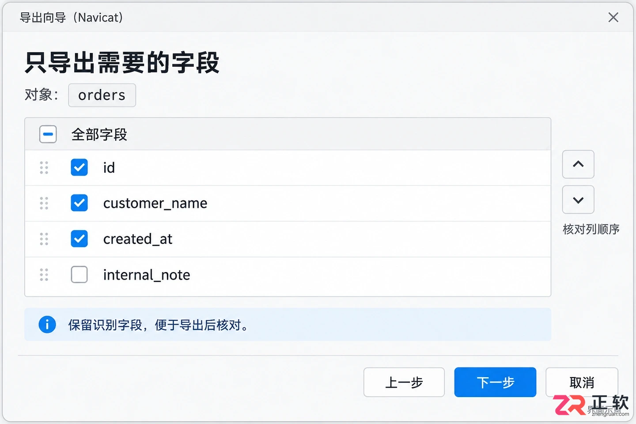Check the internal_note field checkbox
This screenshot has height=424, width=636.
[79, 275]
